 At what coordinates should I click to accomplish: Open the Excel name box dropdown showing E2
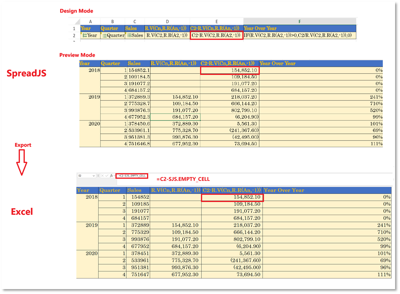tap(94, 176)
